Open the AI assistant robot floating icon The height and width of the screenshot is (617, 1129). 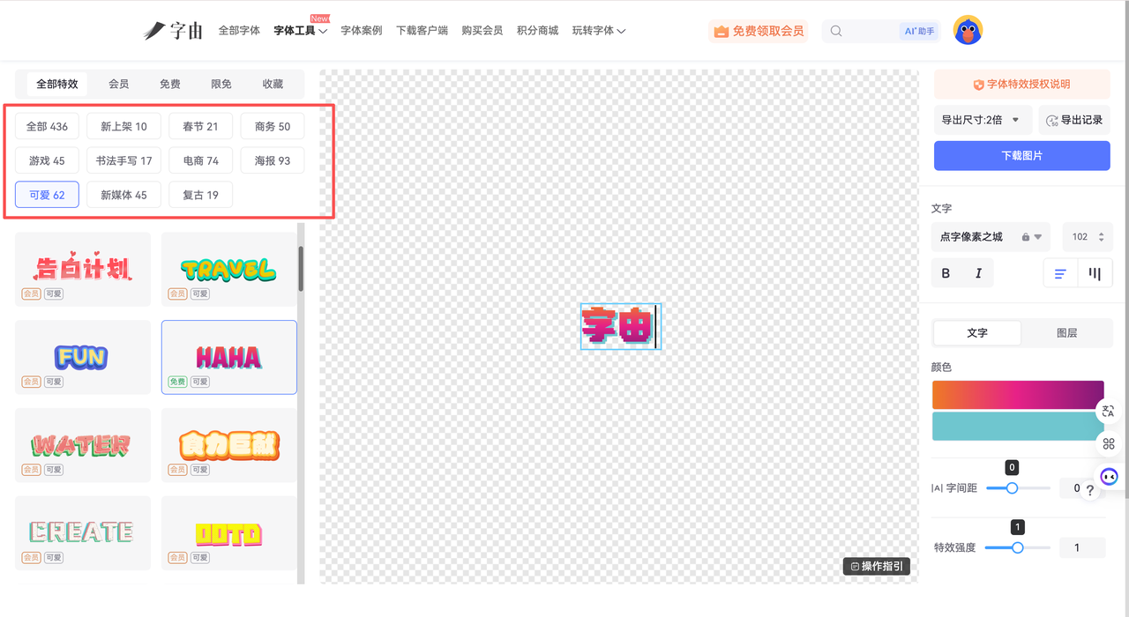(1109, 477)
